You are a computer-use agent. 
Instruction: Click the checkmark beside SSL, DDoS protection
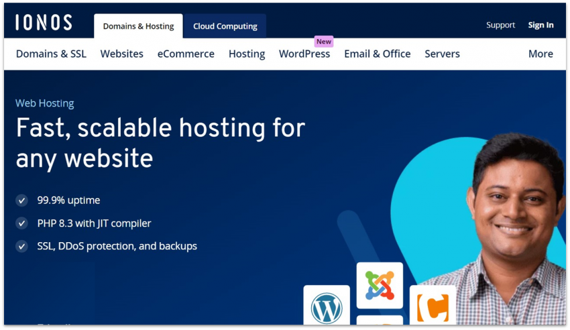[22, 246]
